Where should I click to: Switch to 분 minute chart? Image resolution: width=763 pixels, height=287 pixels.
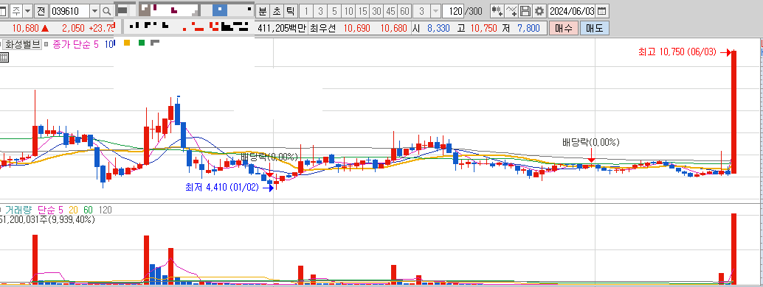pyautogui.click(x=263, y=11)
